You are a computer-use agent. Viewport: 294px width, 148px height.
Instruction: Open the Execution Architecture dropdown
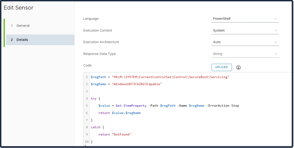[245, 42]
